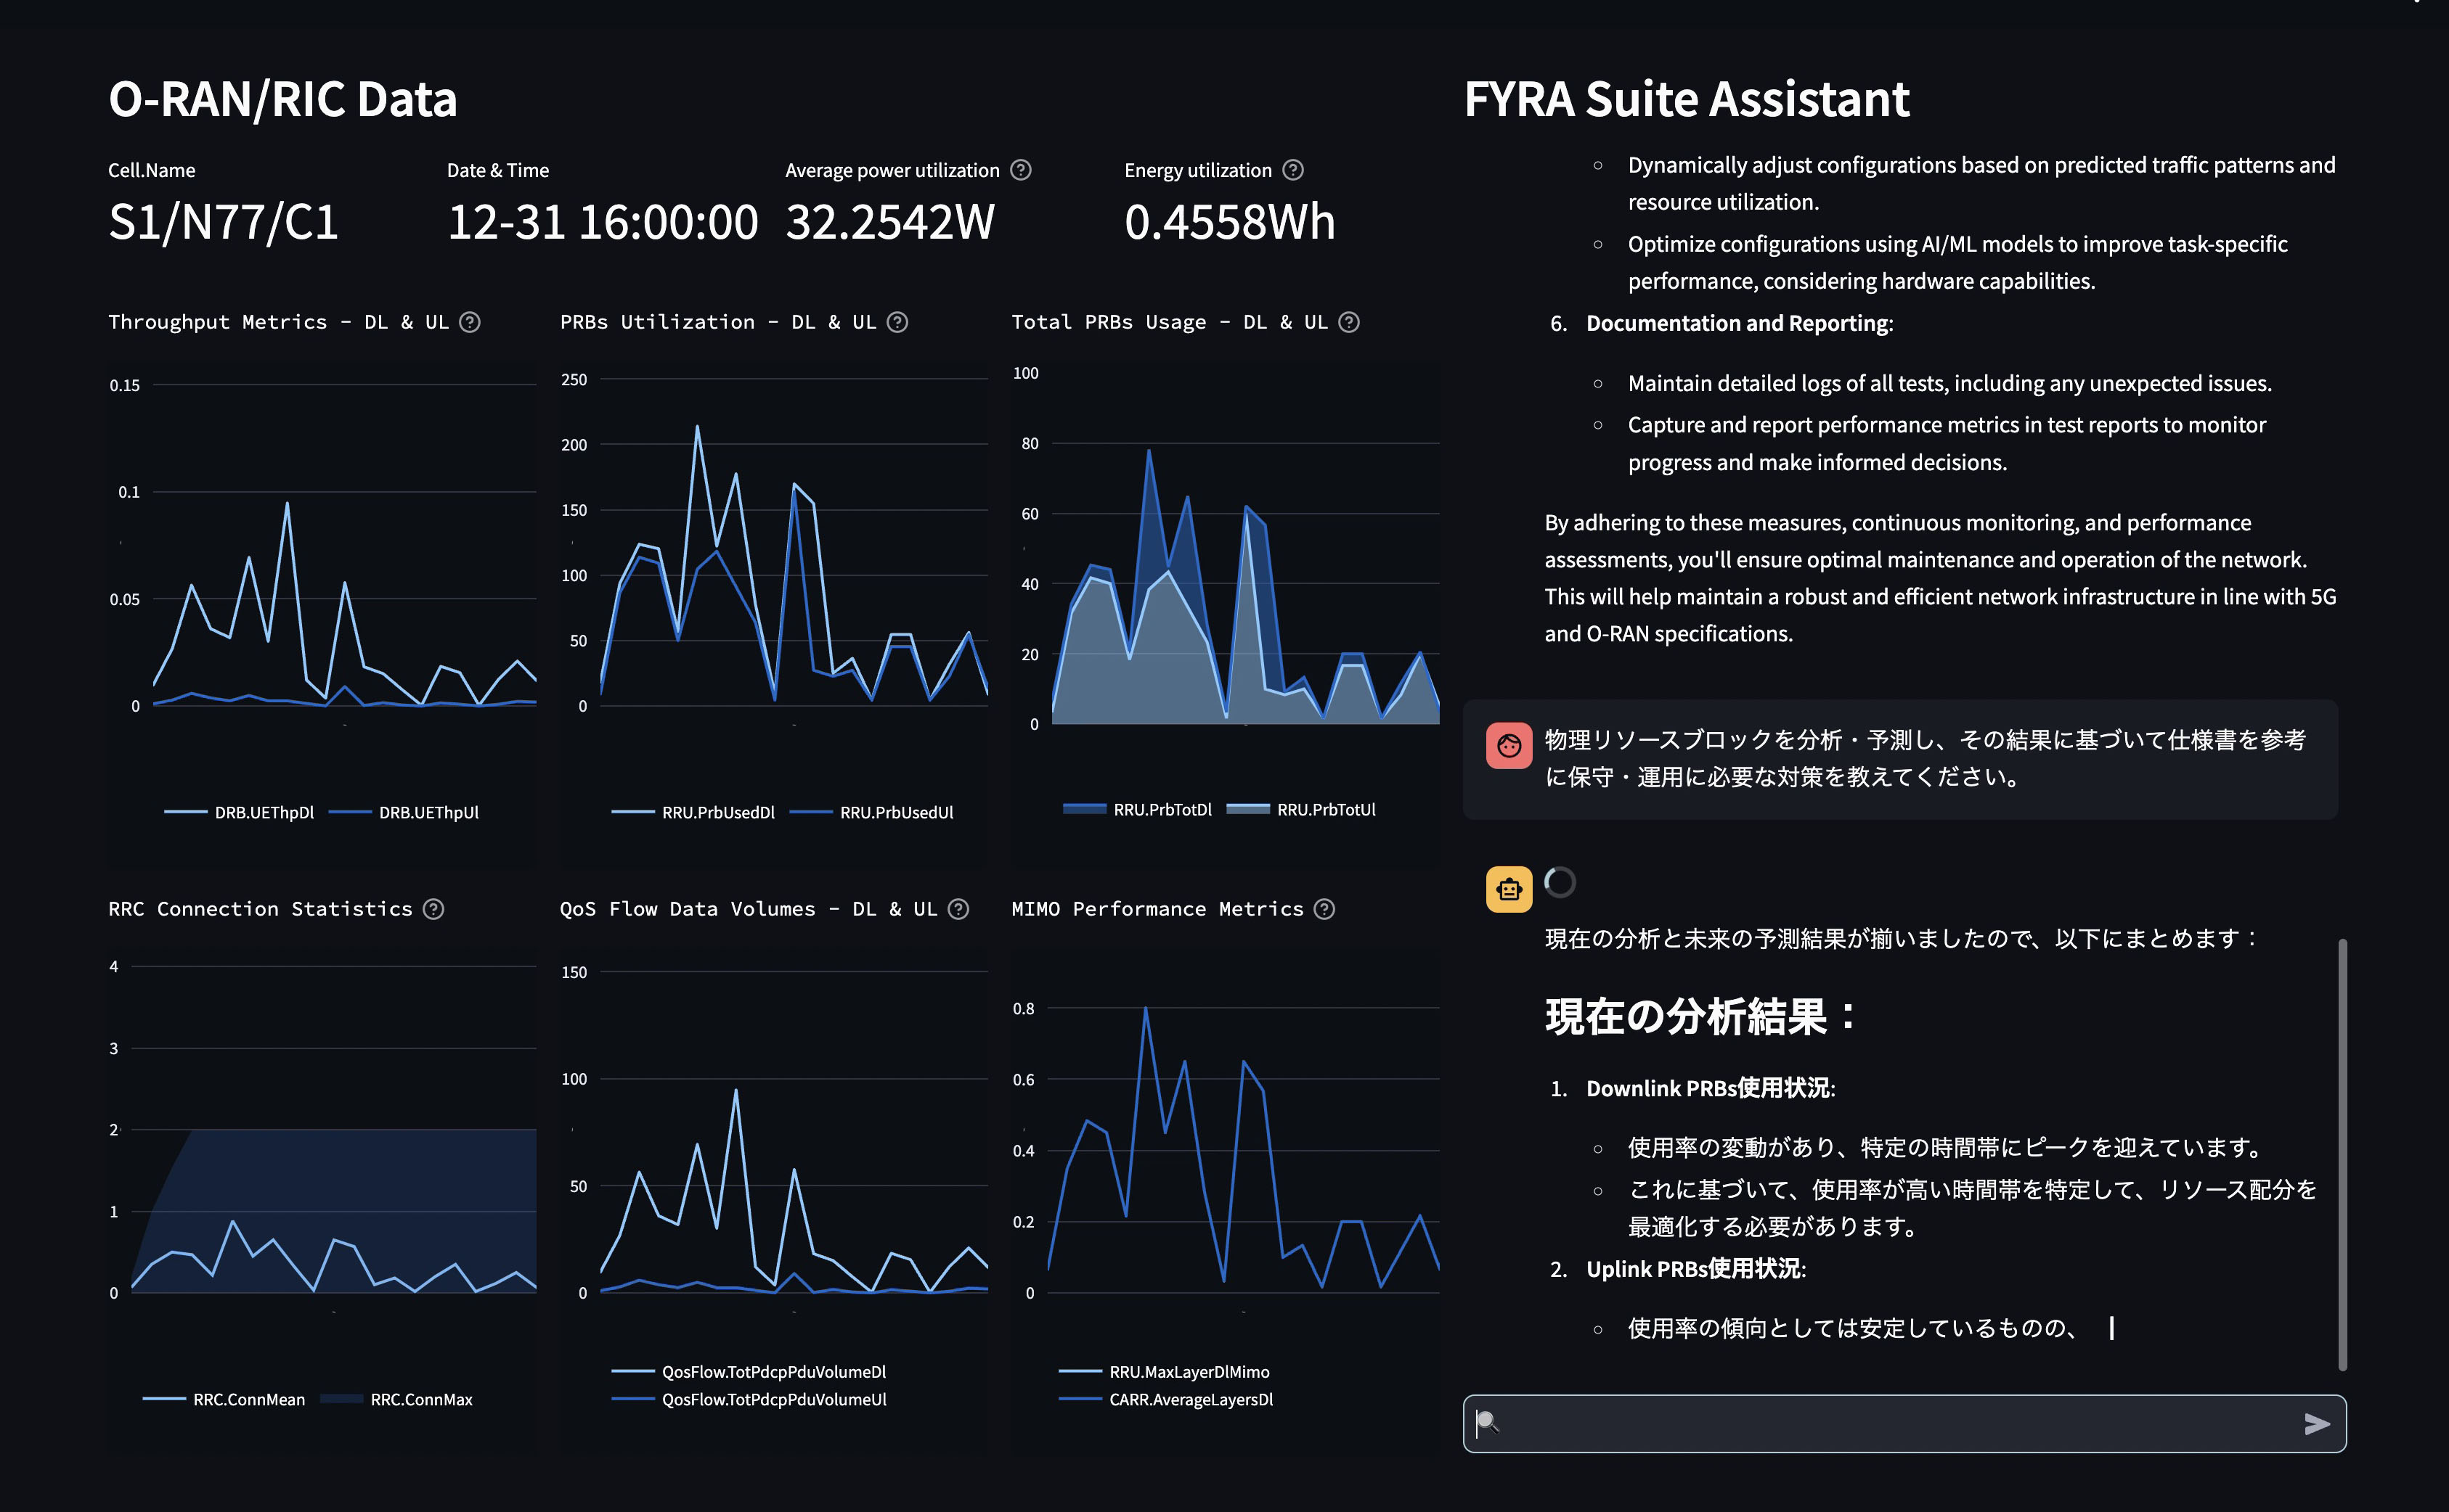
Task: Open Throughput Metrics help tooltip icon
Action: 469,322
